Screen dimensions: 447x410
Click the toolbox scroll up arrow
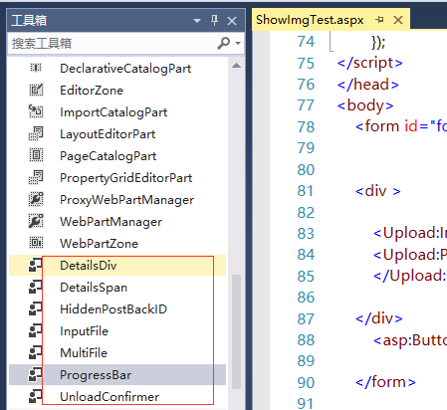236,66
